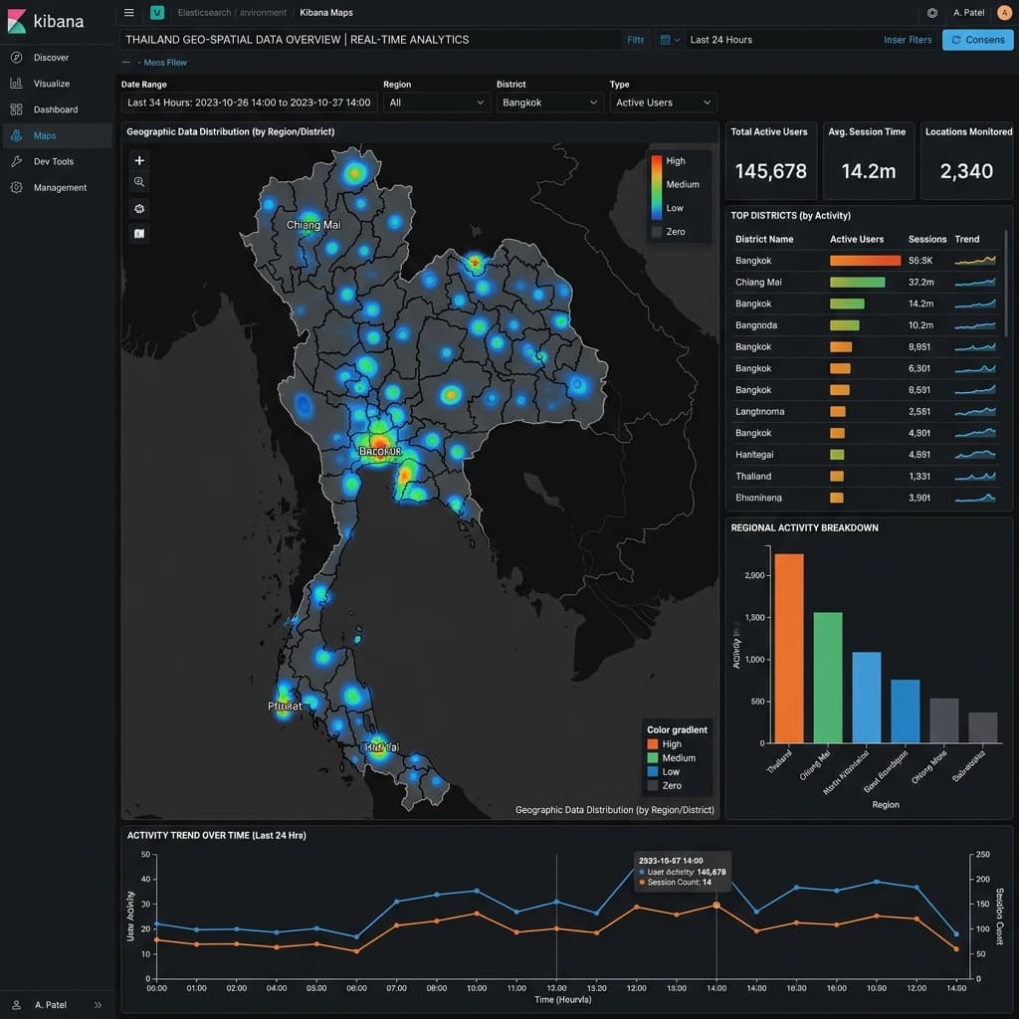Click the orange High swatch in the map legend
The height and width of the screenshot is (1019, 1019).
654,743
